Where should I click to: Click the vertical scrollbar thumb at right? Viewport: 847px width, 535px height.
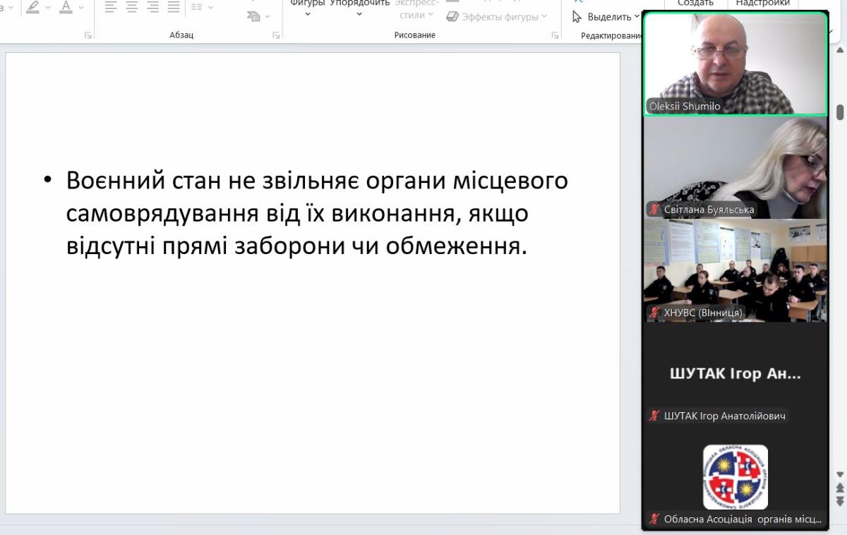840,112
